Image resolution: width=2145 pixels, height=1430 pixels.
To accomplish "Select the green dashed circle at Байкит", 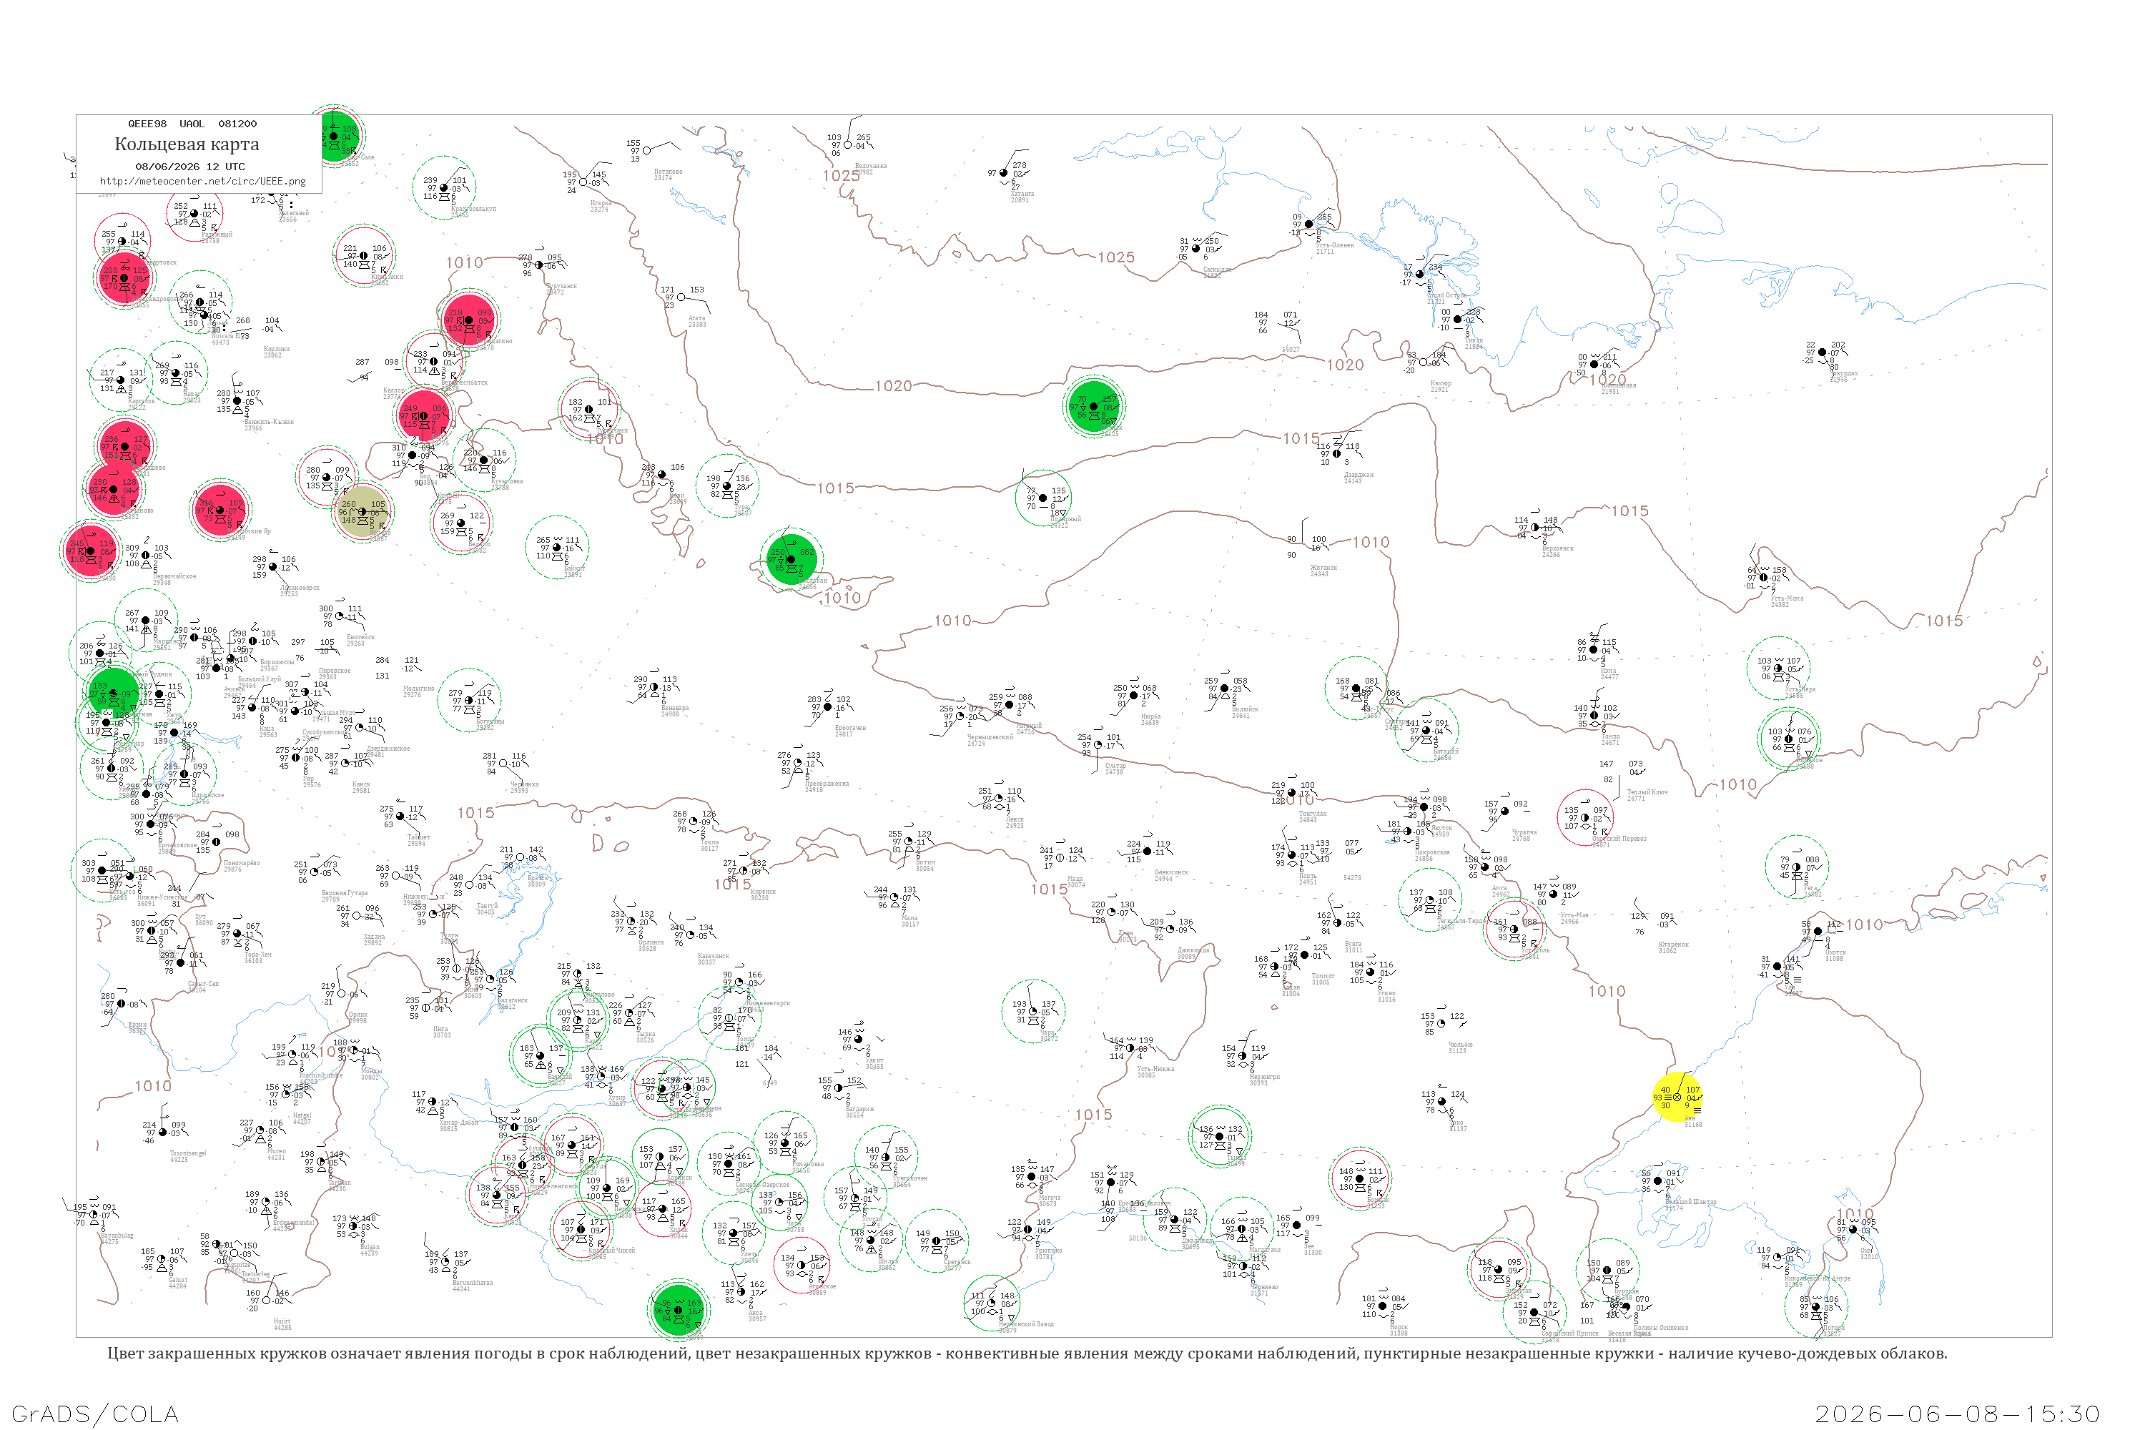I will click(557, 547).
